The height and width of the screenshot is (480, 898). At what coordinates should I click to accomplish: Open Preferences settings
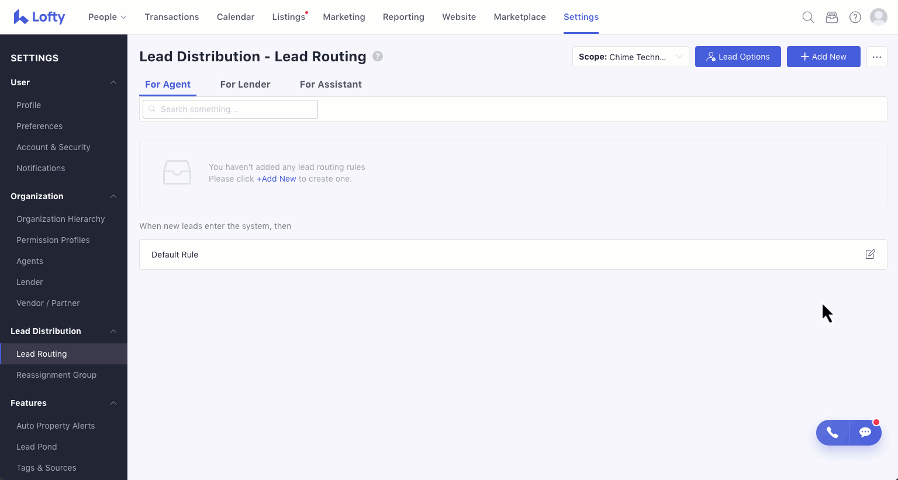(39, 126)
